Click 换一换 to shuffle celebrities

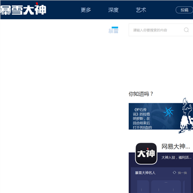[x=182, y=173]
